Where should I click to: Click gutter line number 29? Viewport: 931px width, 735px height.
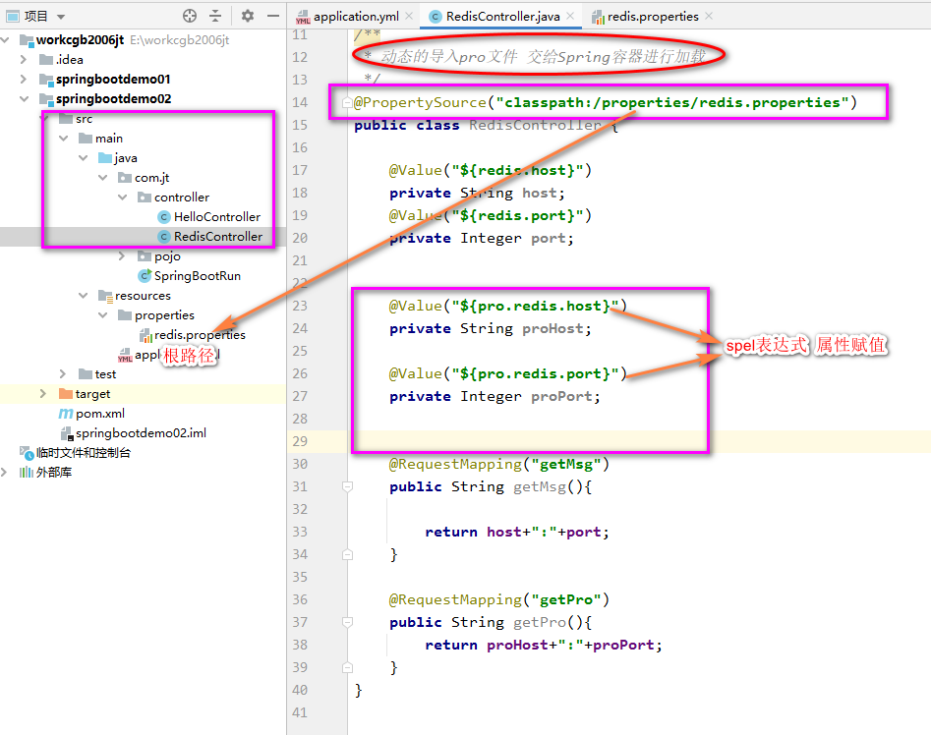tap(300, 441)
